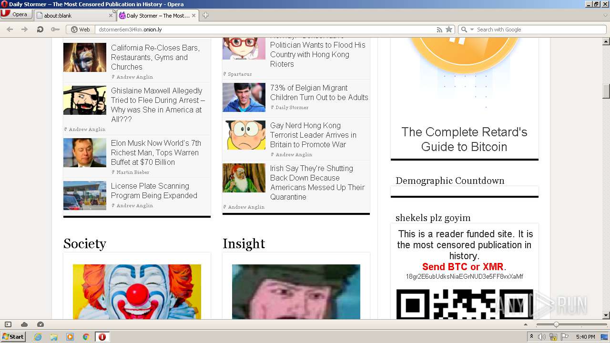Click the Elon Musk article thumbnail

tap(85, 152)
